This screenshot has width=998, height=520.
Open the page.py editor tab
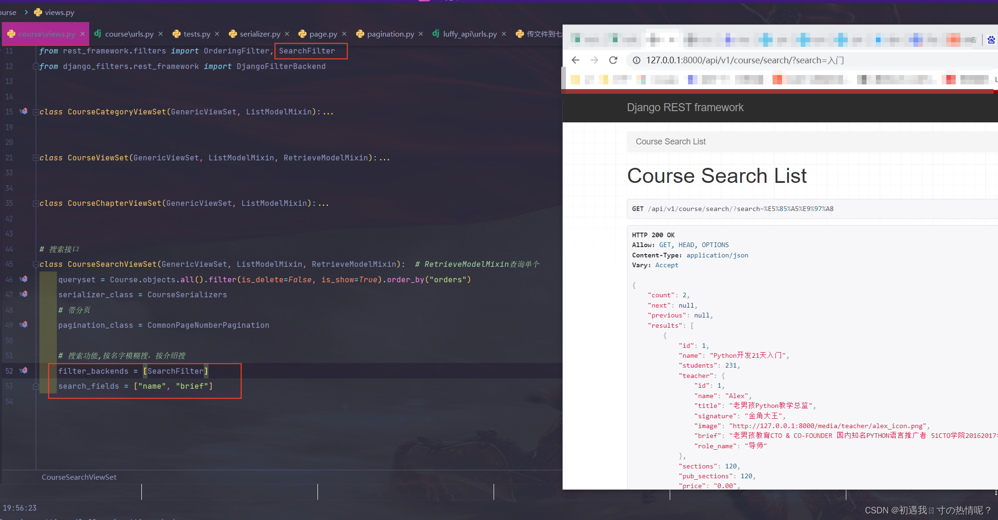tap(323, 34)
